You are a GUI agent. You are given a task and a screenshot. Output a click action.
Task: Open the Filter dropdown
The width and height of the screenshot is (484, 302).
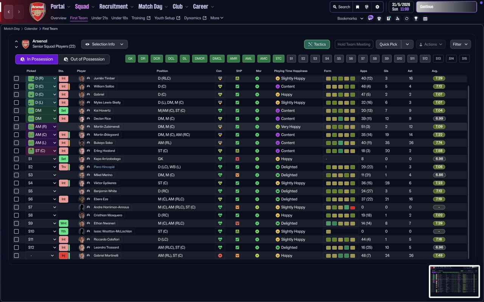point(460,44)
